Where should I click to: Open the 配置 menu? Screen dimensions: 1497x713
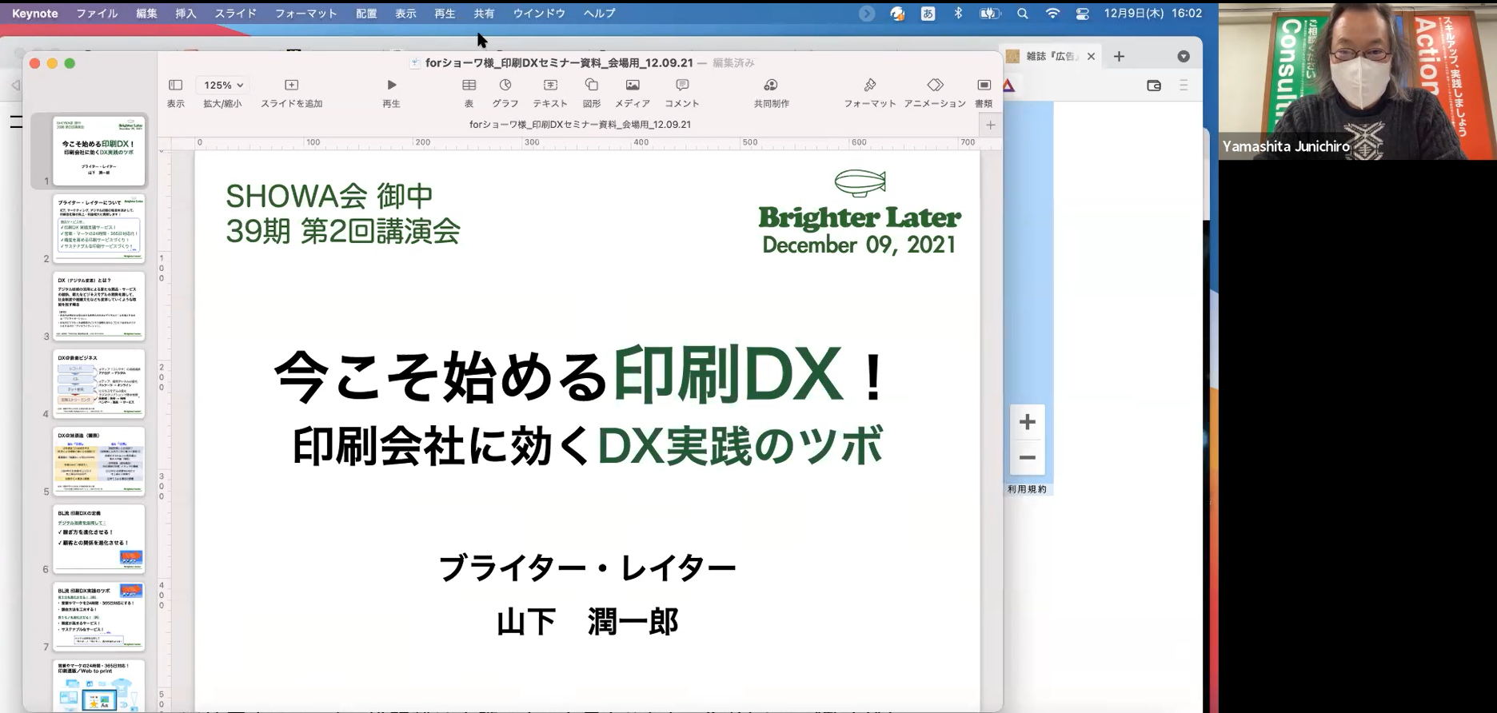pos(366,14)
